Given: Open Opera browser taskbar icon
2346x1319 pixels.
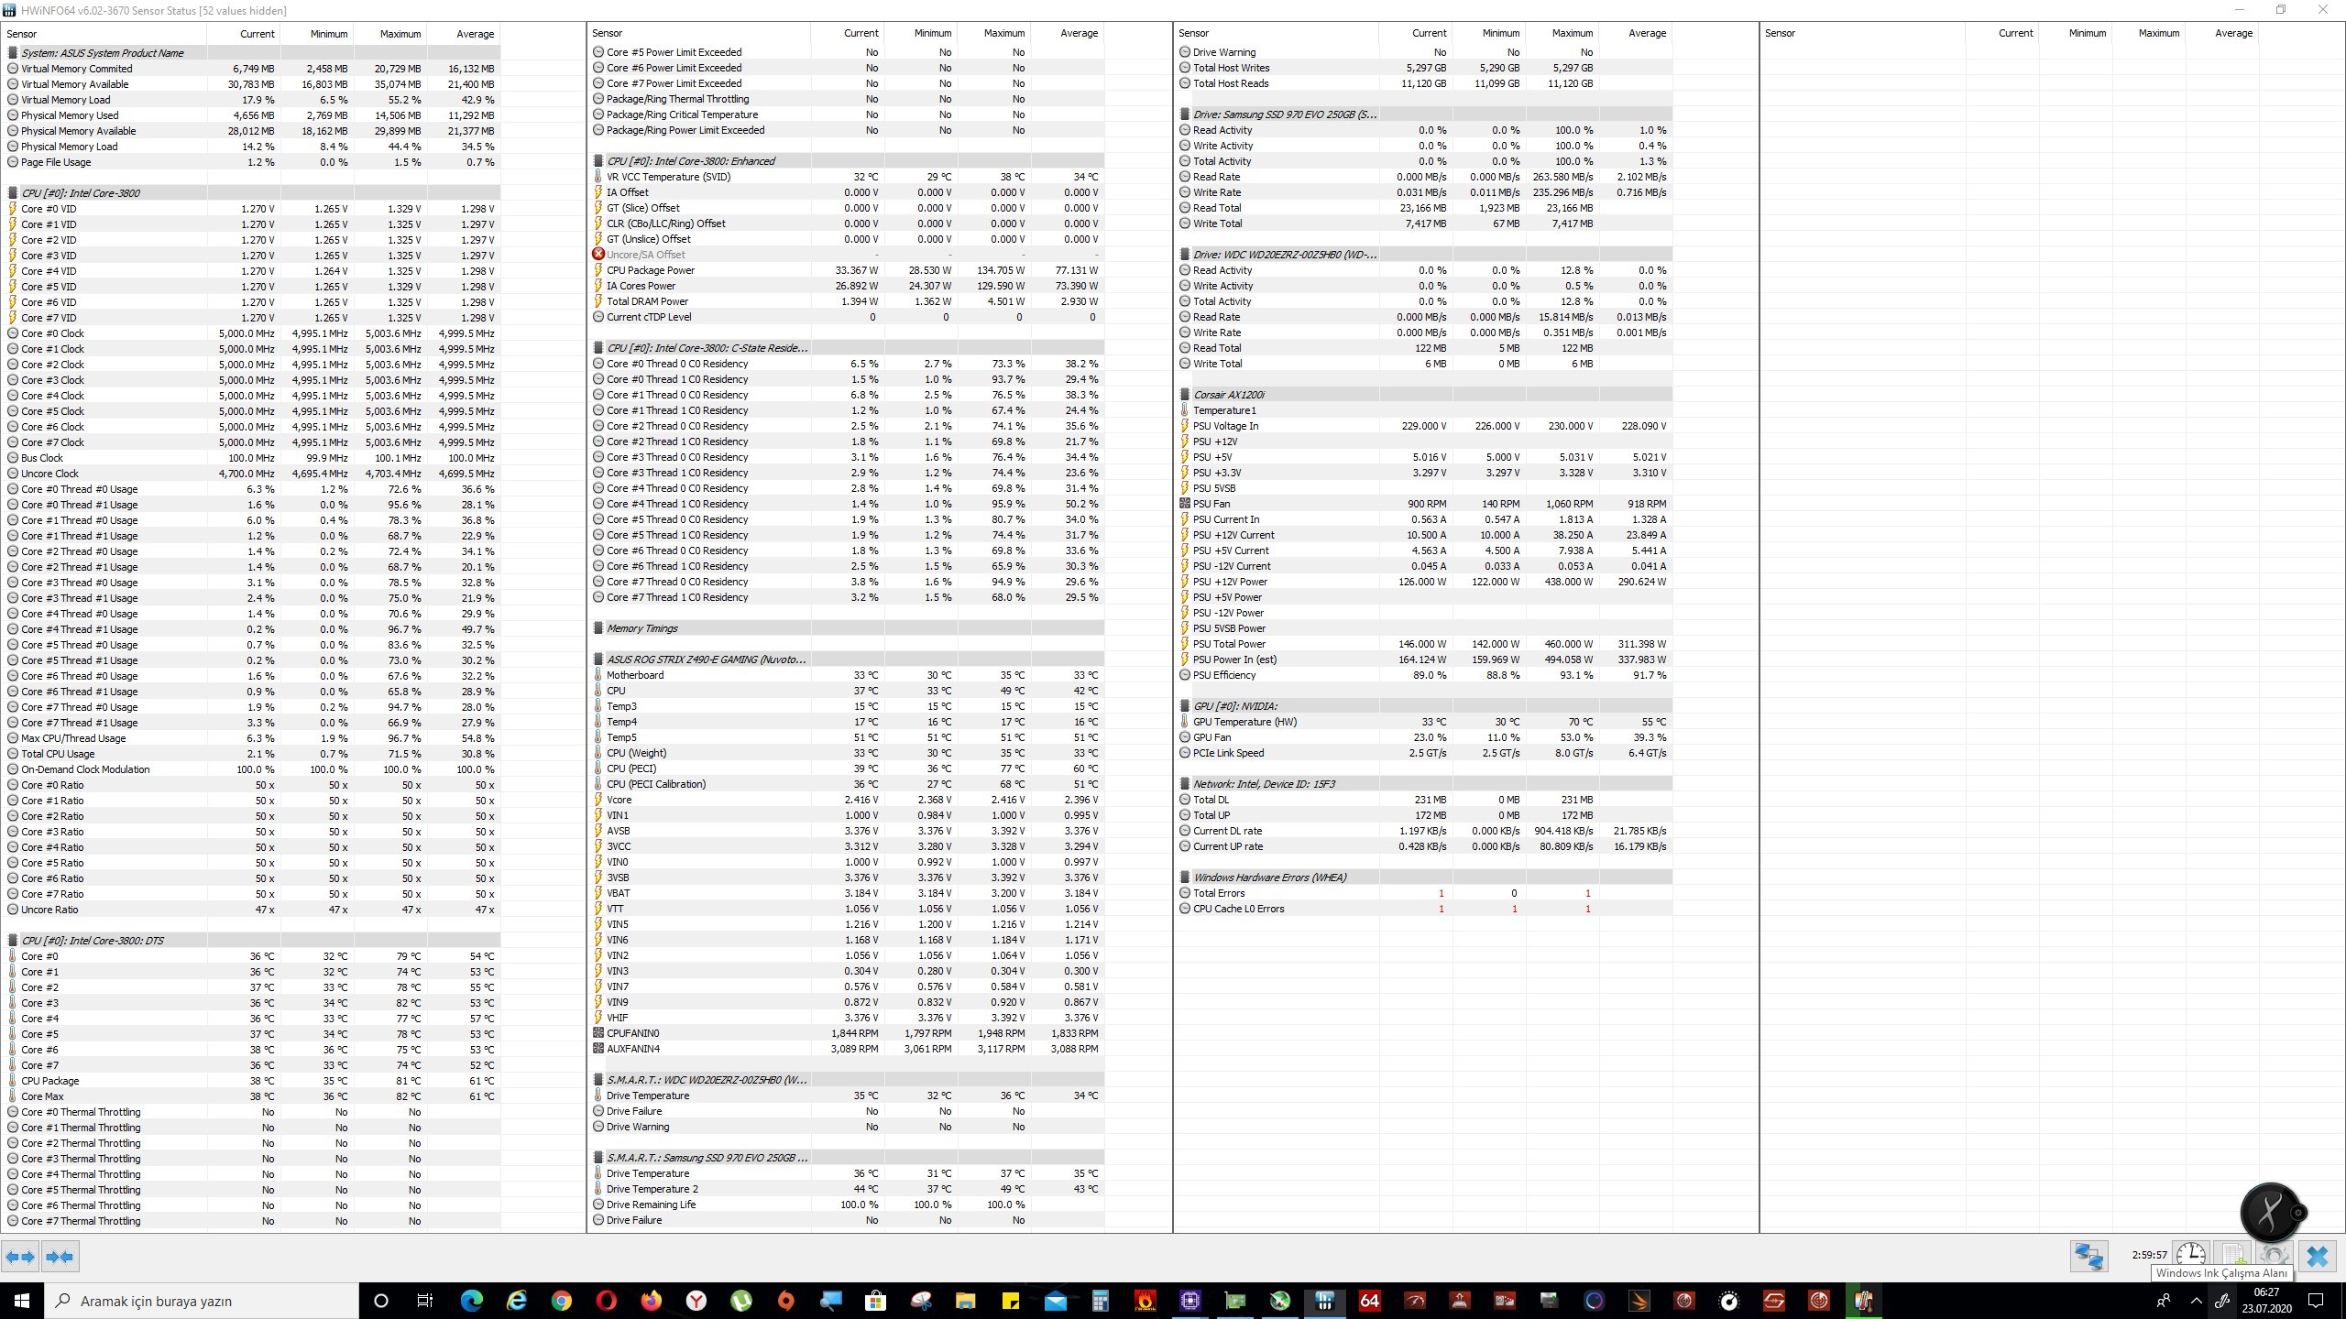Looking at the screenshot, I should [x=606, y=1301].
